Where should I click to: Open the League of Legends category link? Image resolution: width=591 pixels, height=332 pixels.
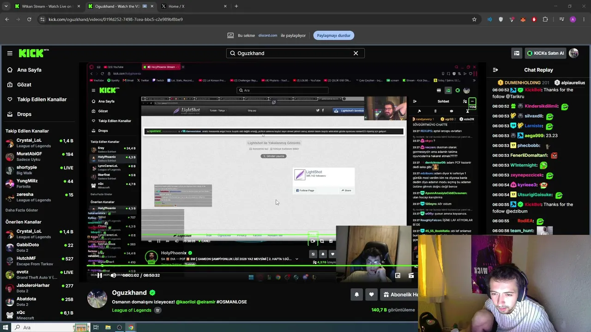[x=132, y=310]
